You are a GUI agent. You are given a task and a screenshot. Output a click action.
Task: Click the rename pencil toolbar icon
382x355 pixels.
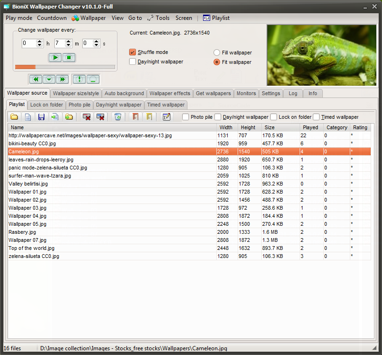click(167, 117)
